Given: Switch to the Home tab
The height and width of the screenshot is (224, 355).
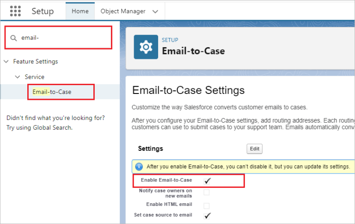Looking at the screenshot, I should (80, 11).
